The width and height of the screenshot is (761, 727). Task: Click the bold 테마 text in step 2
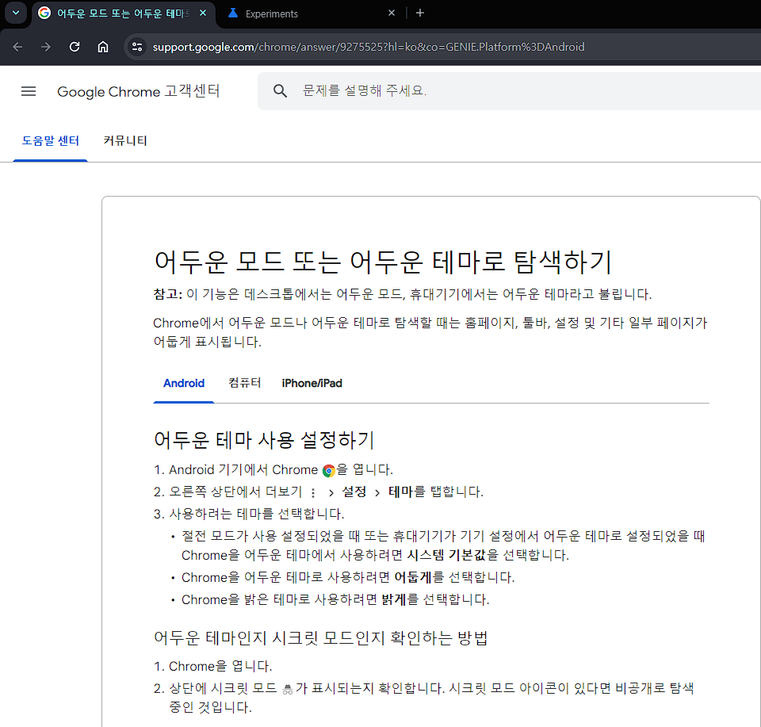coord(400,492)
